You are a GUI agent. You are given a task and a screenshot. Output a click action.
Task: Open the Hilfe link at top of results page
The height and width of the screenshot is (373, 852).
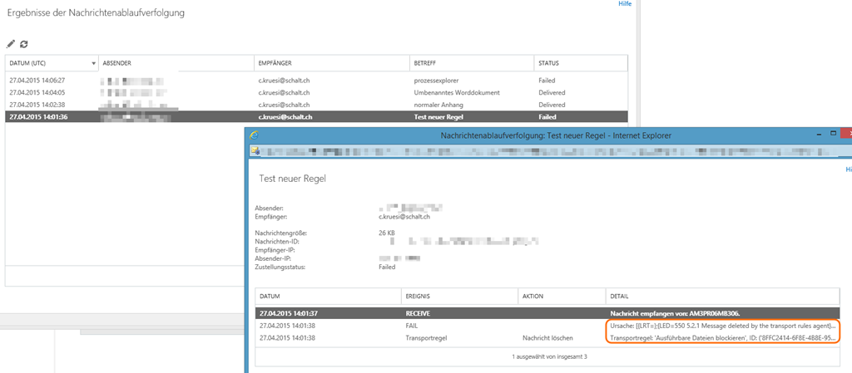point(624,4)
